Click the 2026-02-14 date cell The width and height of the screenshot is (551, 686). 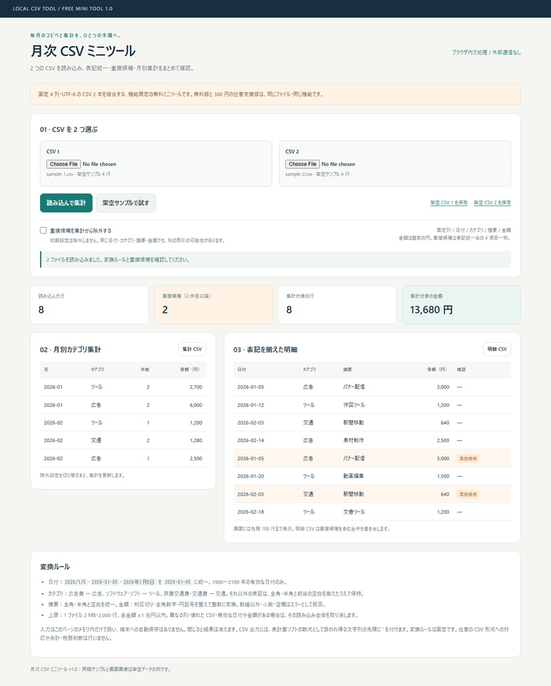point(250,441)
